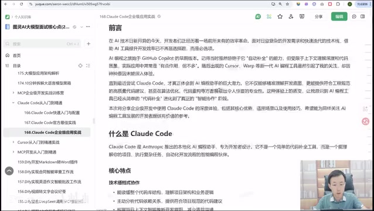The height and width of the screenshot is (211, 374).
Task: Open 158.Dify实现合同智能审查工作流
Action: tap(45, 172)
